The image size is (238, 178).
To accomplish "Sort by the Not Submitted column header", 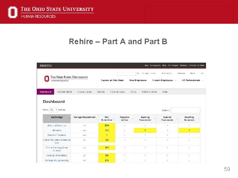I will [107, 119].
